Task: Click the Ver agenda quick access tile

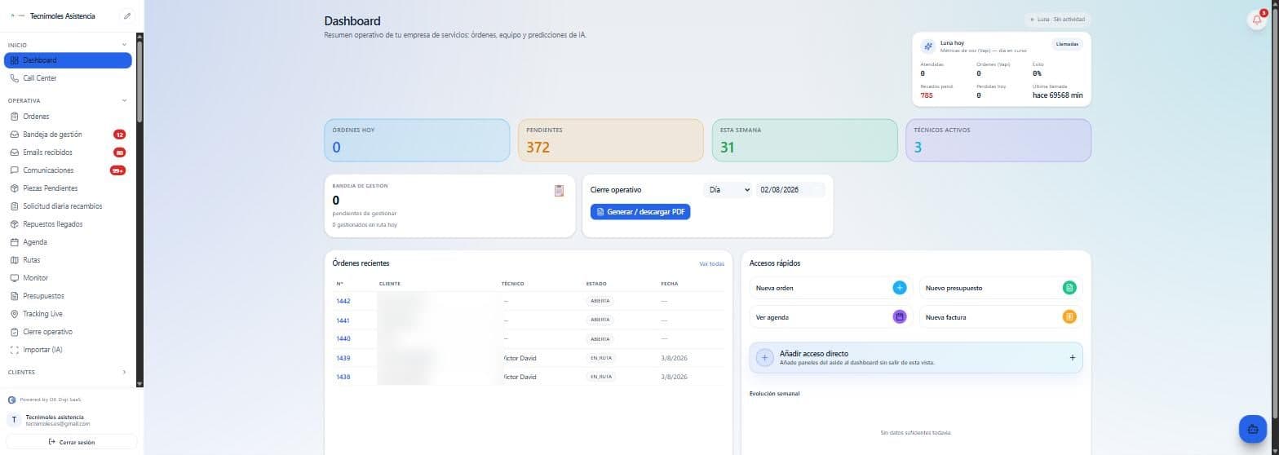Action: [830, 316]
